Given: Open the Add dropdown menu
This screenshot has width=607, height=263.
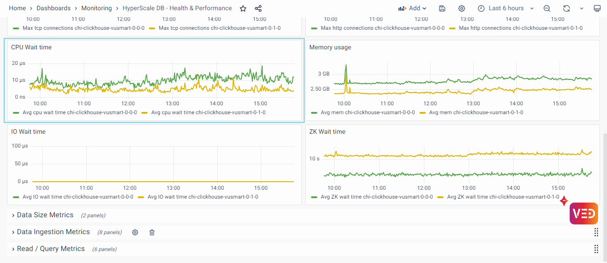Looking at the screenshot, I should (x=412, y=8).
